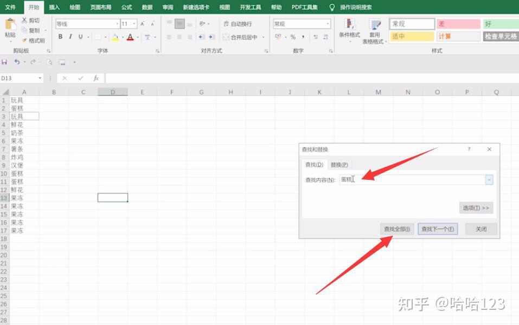The width and height of the screenshot is (519, 325).
Task: Open the font size dropdown
Action: [x=134, y=24]
